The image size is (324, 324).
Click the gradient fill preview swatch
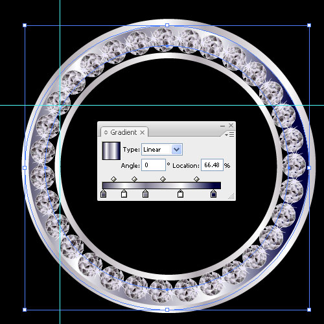(111, 151)
